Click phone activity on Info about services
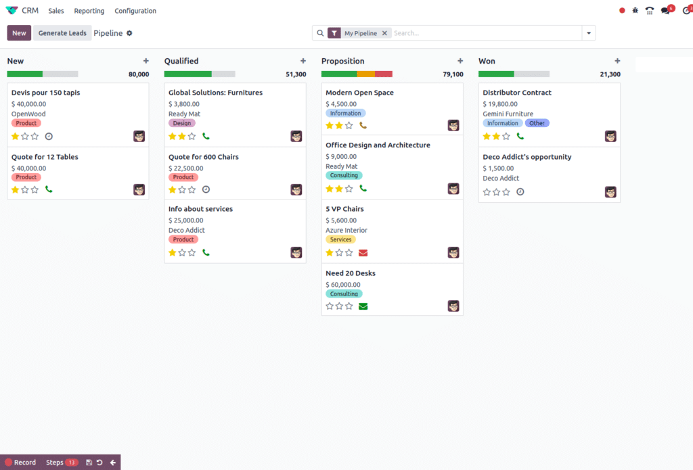Viewport: 693px width, 470px height. click(x=206, y=253)
